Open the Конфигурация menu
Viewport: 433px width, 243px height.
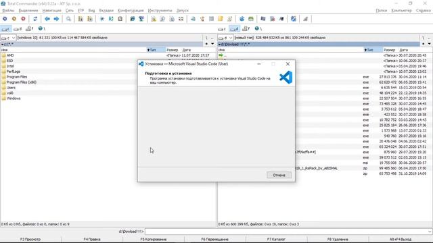coord(131,11)
